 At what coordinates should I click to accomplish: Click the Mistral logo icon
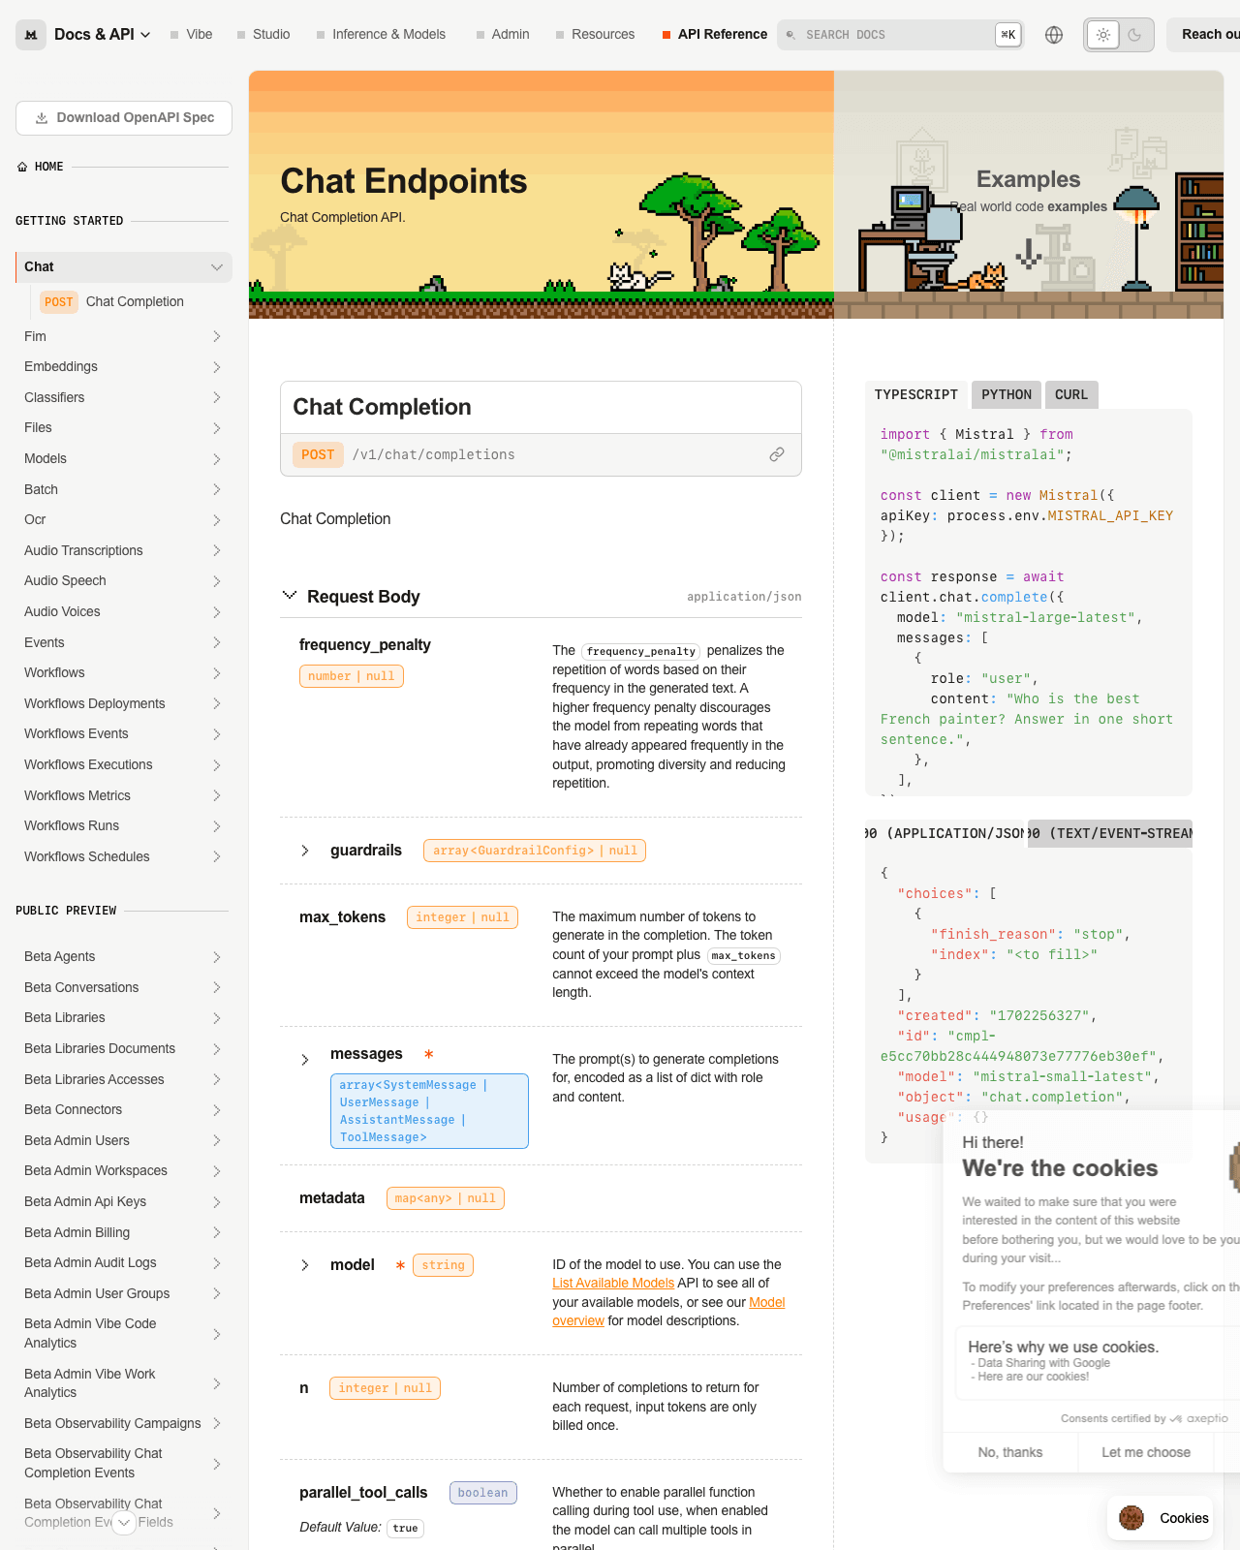[31, 35]
